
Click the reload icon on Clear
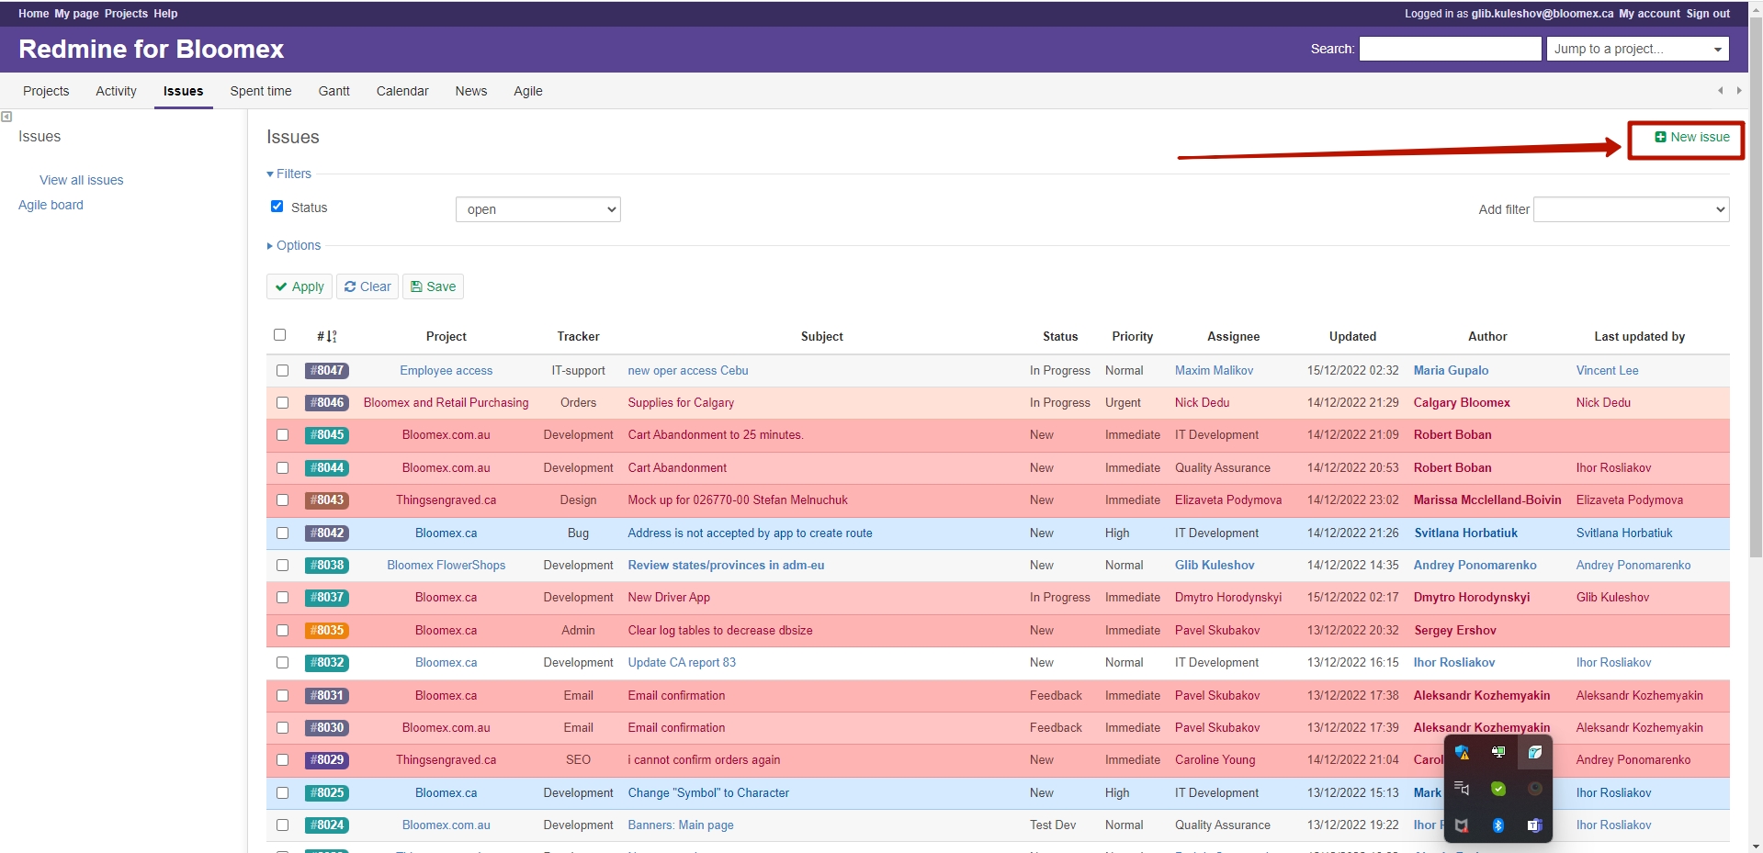(x=350, y=286)
